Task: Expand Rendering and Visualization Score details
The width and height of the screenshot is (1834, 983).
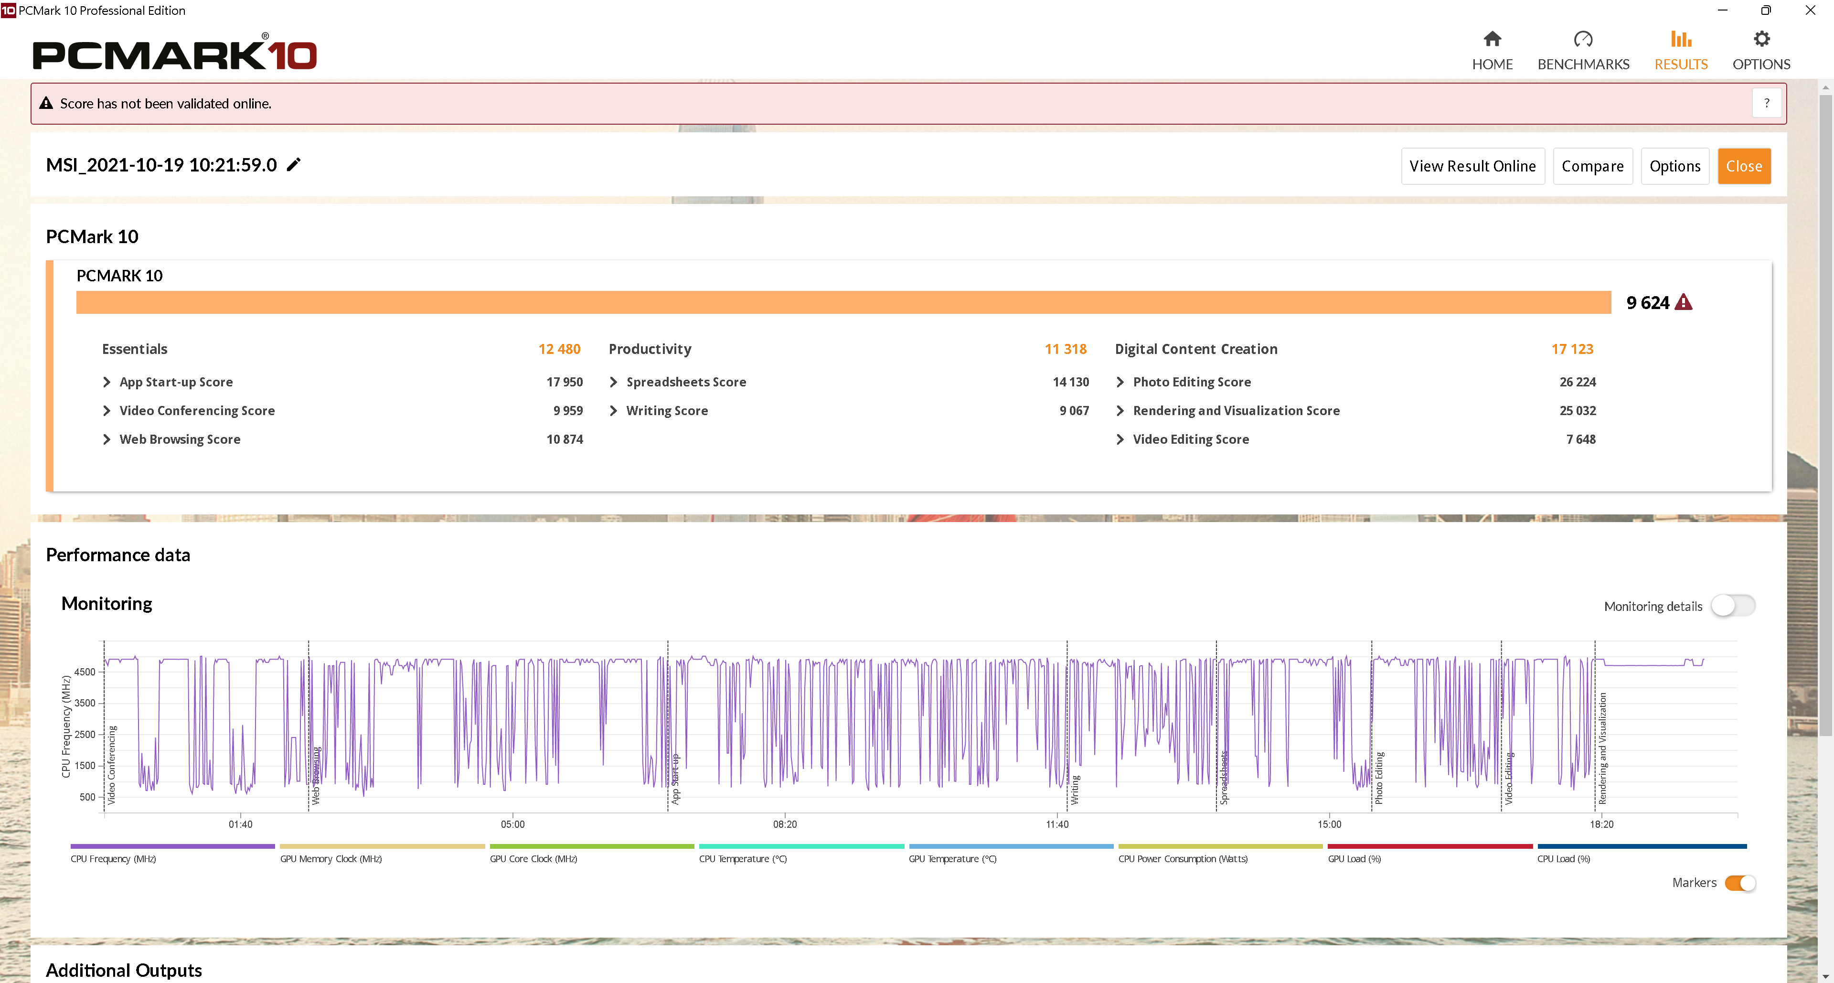Action: pyautogui.click(x=1120, y=411)
